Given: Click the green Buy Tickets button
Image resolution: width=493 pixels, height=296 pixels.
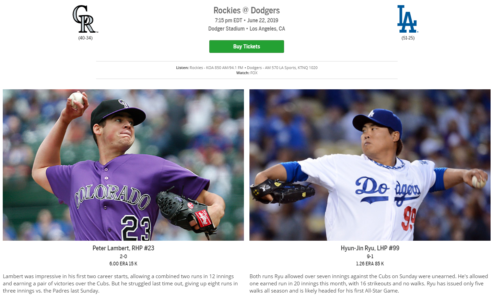Looking at the screenshot, I should [247, 46].
